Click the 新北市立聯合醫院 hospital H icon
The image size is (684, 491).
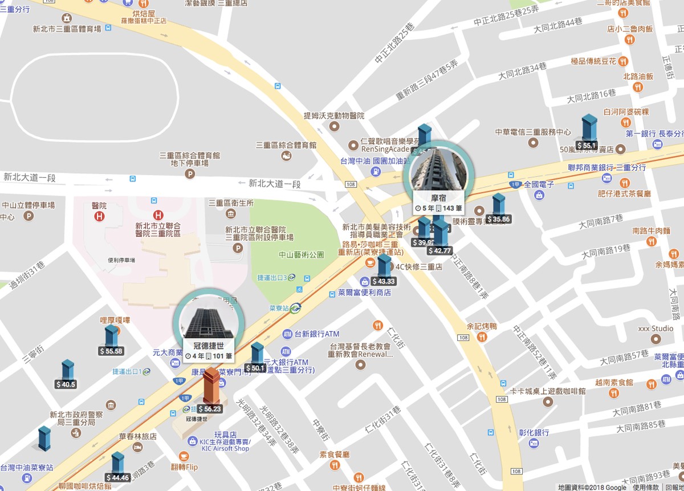158,215
